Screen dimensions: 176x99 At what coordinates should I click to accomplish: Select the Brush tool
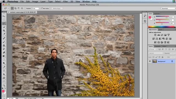click(x=4, y=42)
